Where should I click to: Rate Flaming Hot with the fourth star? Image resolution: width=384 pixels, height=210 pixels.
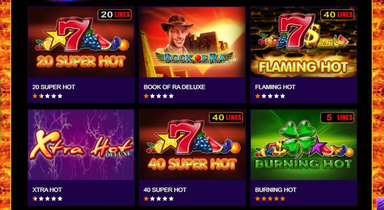coord(277,96)
